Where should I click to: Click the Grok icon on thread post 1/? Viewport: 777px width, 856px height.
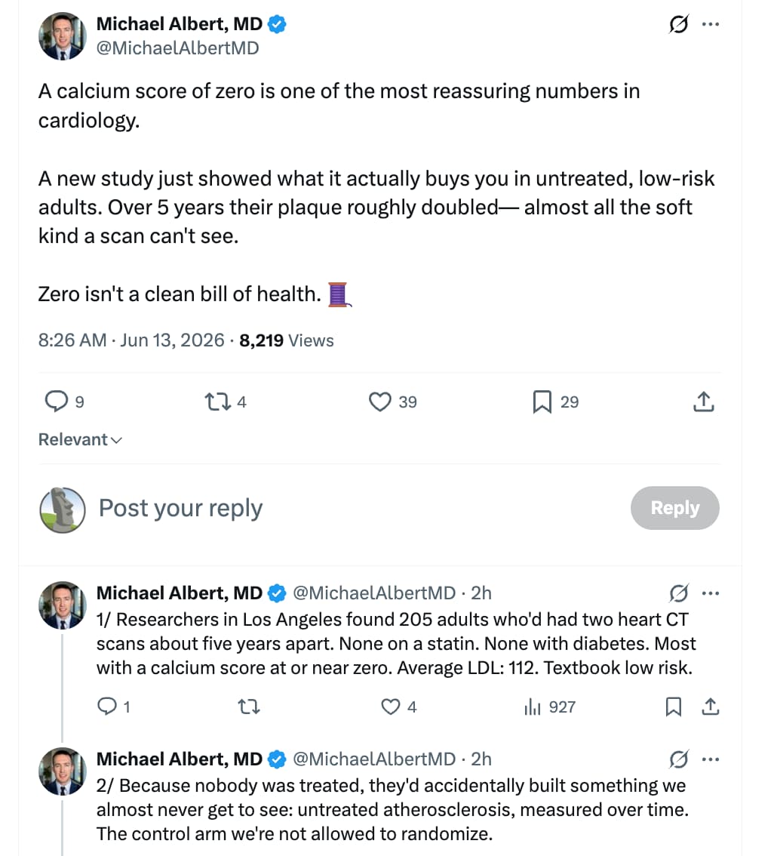pos(679,593)
